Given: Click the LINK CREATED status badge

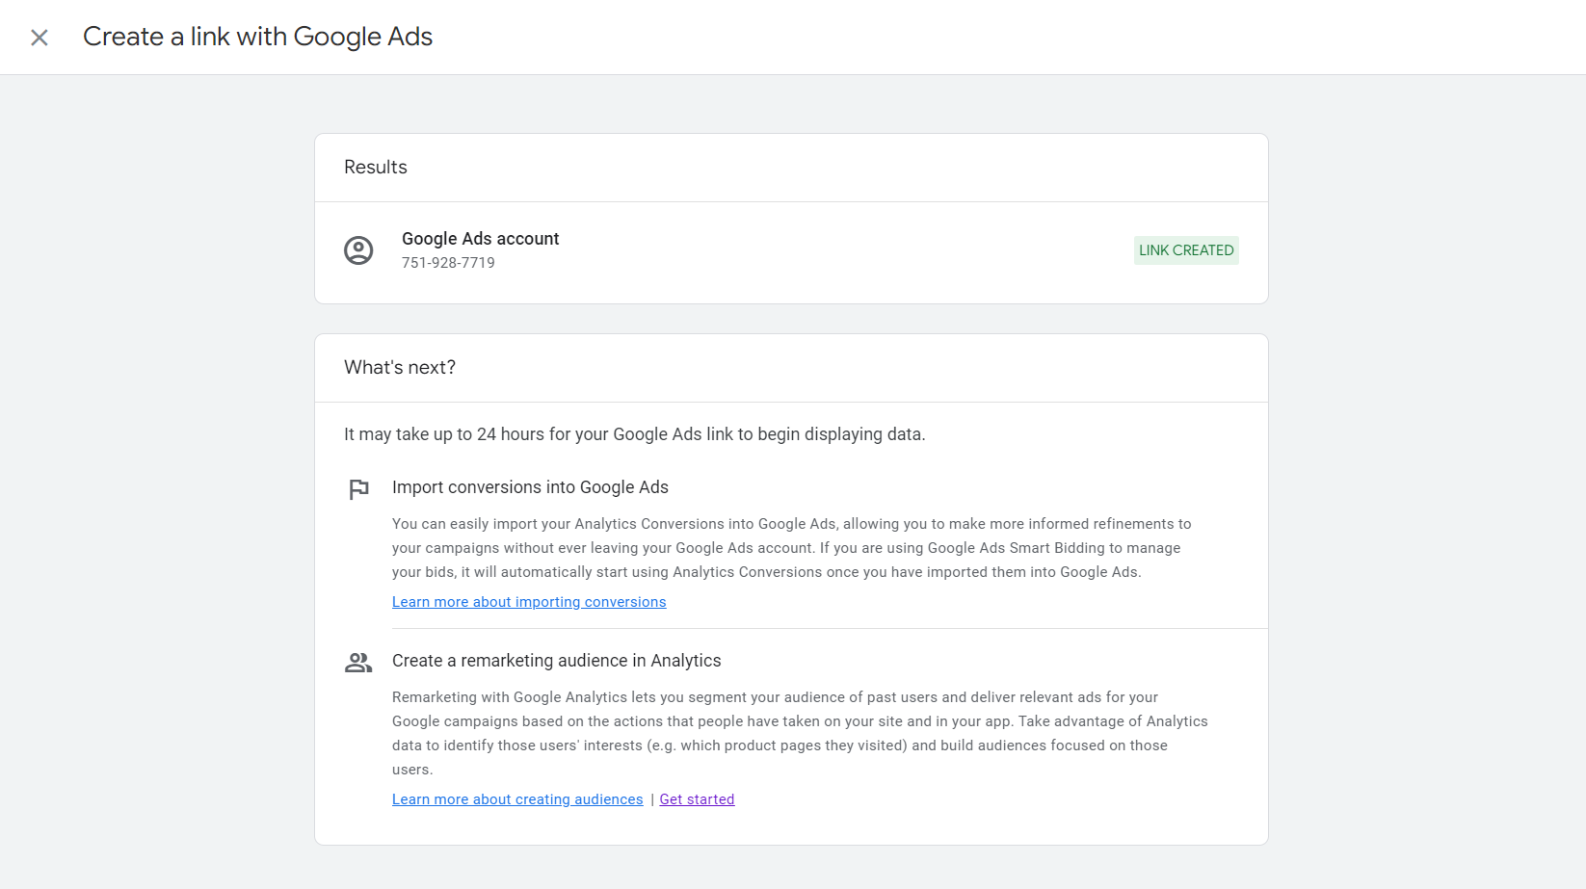Looking at the screenshot, I should pyautogui.click(x=1186, y=250).
